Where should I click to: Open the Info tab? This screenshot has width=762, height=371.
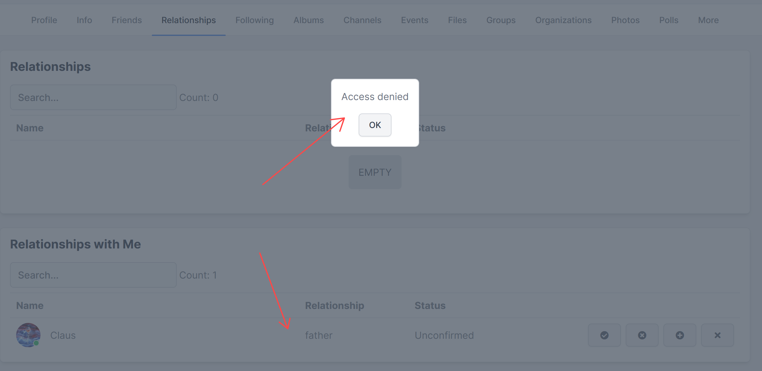point(84,20)
